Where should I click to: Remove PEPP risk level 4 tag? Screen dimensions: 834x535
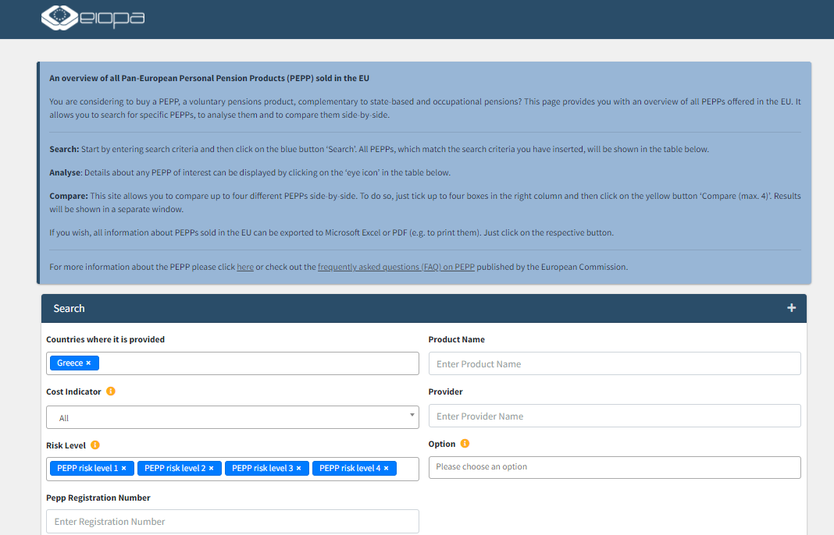(386, 469)
